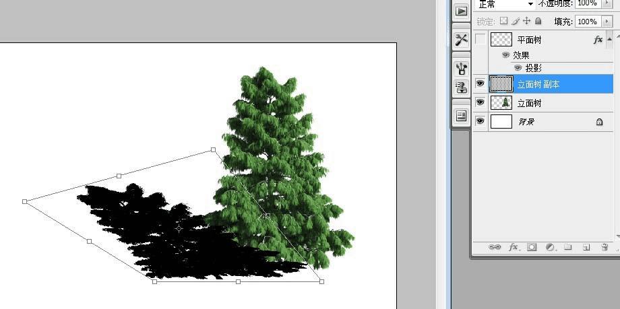The height and width of the screenshot is (309, 620).
Task: Create a new layer group folder
Action: 568,247
